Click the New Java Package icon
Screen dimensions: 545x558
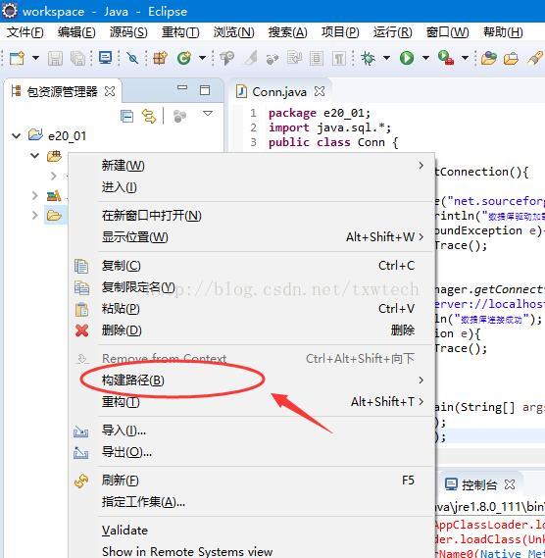[160, 58]
